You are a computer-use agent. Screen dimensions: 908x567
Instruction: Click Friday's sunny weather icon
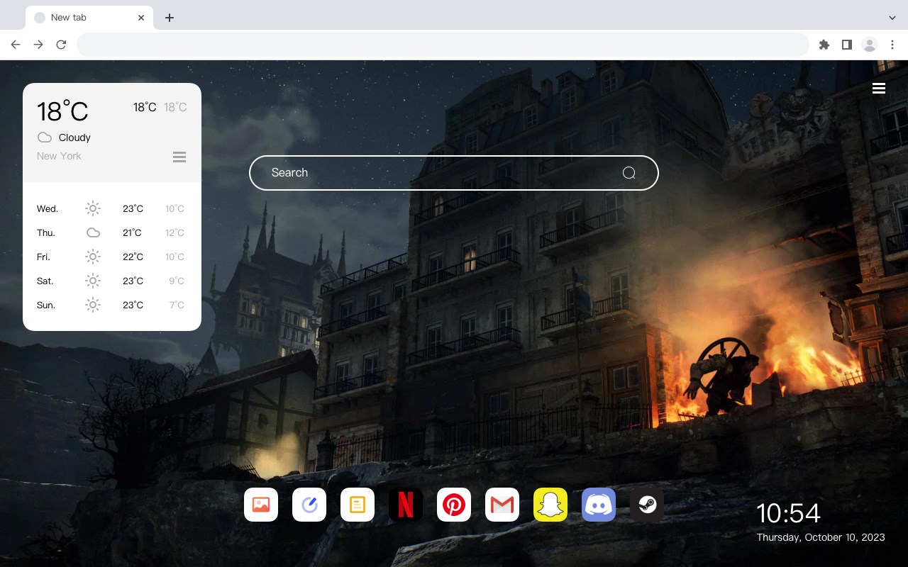93,257
